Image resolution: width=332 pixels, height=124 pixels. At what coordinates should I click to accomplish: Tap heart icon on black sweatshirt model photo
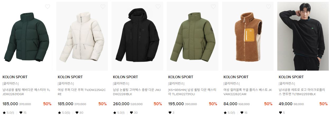[324, 7]
